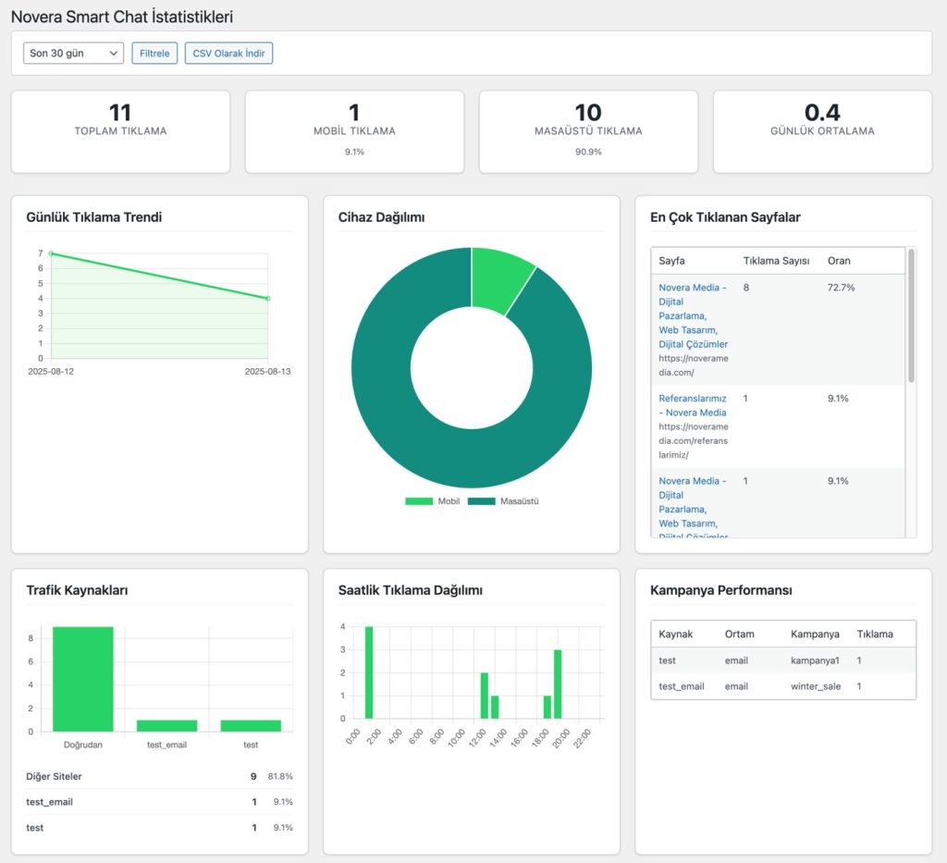Click the "Tıklama Sayısı" column header
Viewport: 947px width, 863px height.
(x=776, y=261)
